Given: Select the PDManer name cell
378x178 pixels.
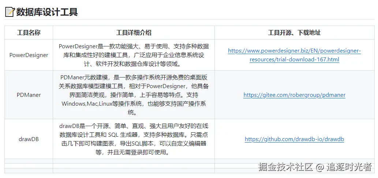Looking at the screenshot, I should pyautogui.click(x=29, y=95).
